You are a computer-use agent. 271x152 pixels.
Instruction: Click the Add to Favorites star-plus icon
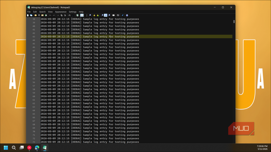(x=98, y=15)
